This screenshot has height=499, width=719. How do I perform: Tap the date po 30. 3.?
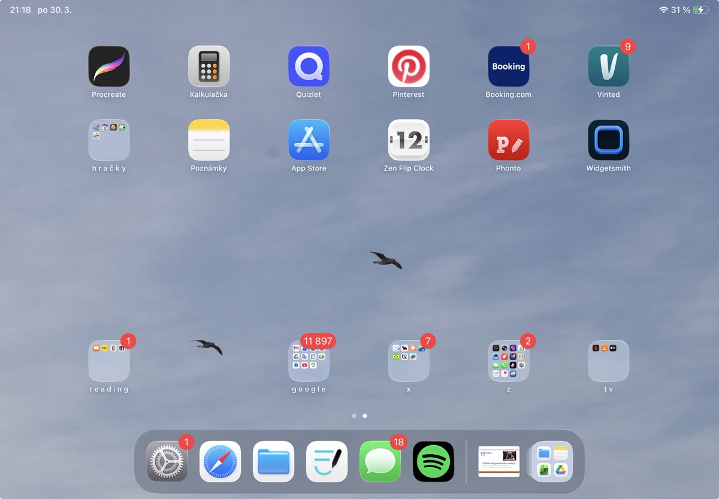click(x=55, y=10)
